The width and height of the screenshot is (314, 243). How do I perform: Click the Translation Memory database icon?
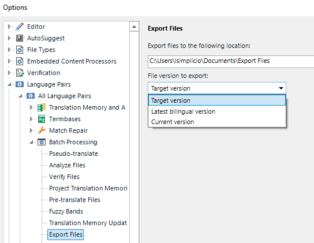coord(42,107)
